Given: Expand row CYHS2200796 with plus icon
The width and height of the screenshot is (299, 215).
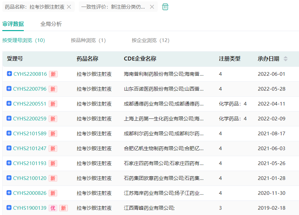Looking at the screenshot, I should click(x=9, y=89).
